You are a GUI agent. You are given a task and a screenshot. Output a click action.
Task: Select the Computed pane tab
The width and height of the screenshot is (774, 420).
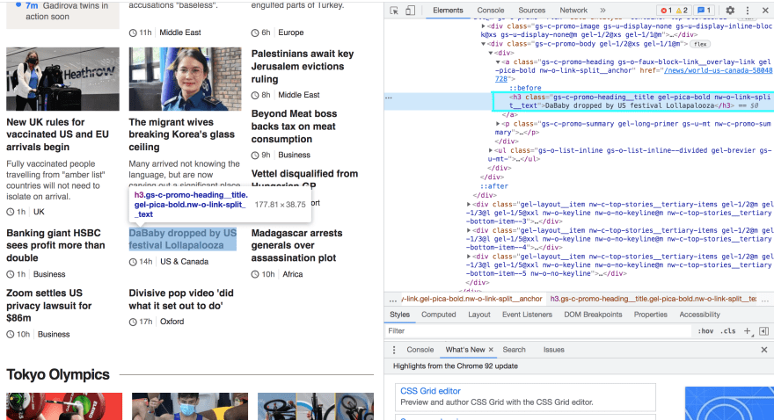coord(438,315)
